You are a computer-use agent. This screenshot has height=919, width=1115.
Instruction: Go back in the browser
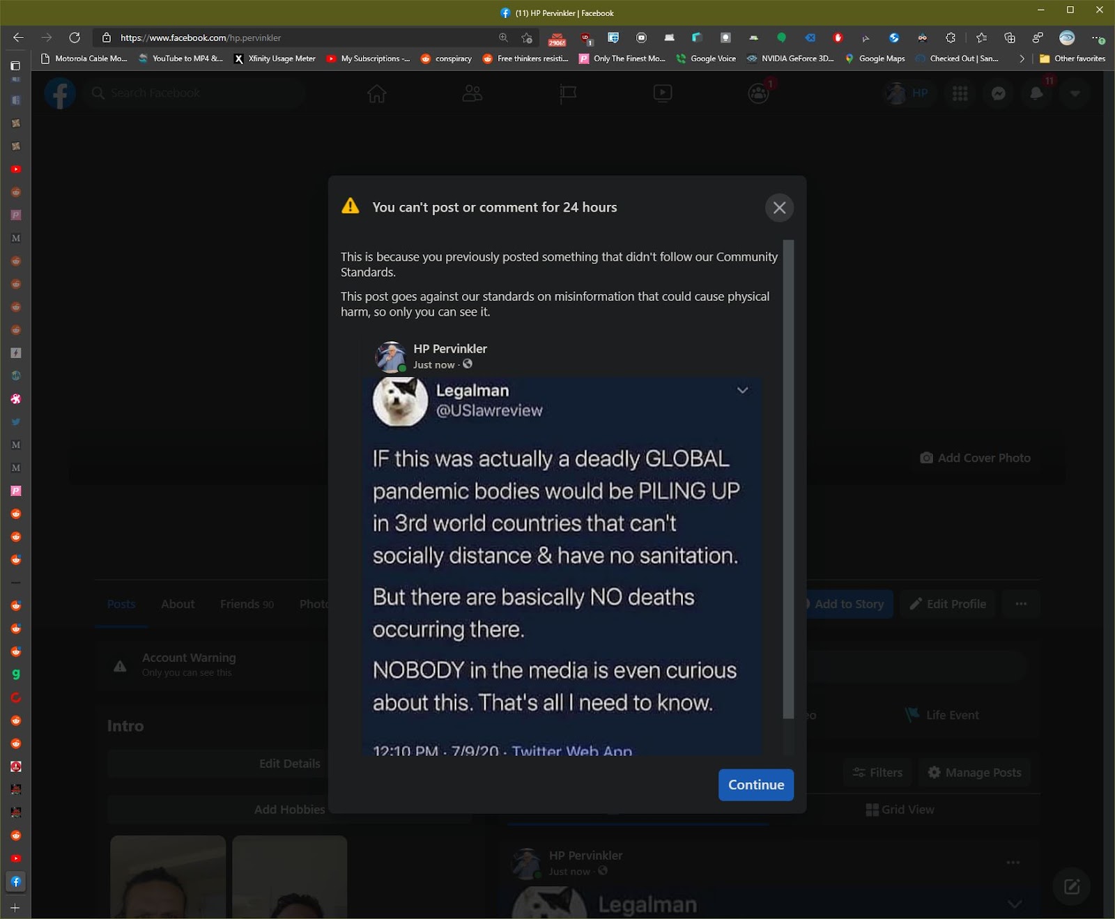pos(18,38)
